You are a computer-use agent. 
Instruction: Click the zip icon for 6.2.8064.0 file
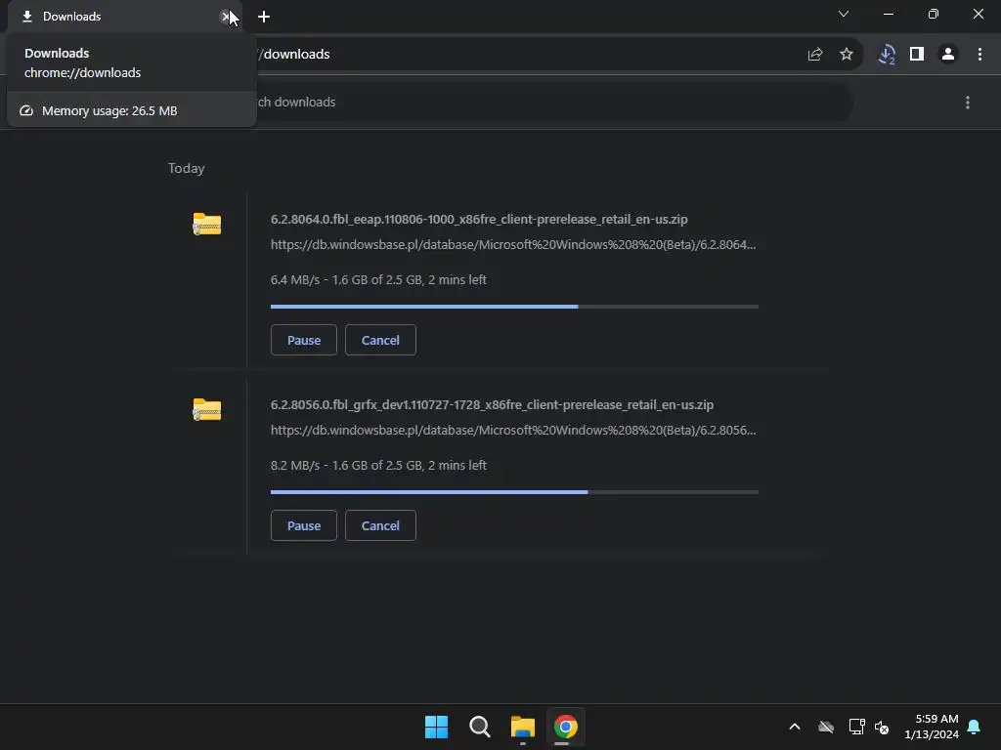pyautogui.click(x=207, y=224)
